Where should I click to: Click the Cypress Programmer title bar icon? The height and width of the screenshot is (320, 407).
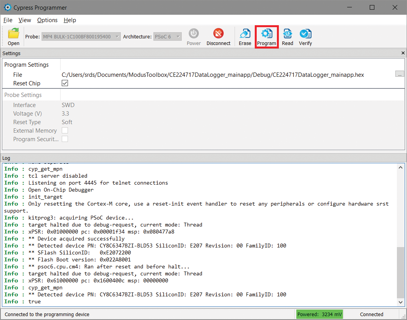(7, 7)
